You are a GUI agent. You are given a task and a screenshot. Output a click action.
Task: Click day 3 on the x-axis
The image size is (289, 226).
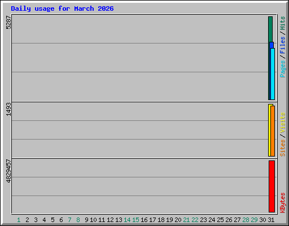pos(36,220)
